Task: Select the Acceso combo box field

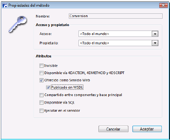Action: (118, 34)
